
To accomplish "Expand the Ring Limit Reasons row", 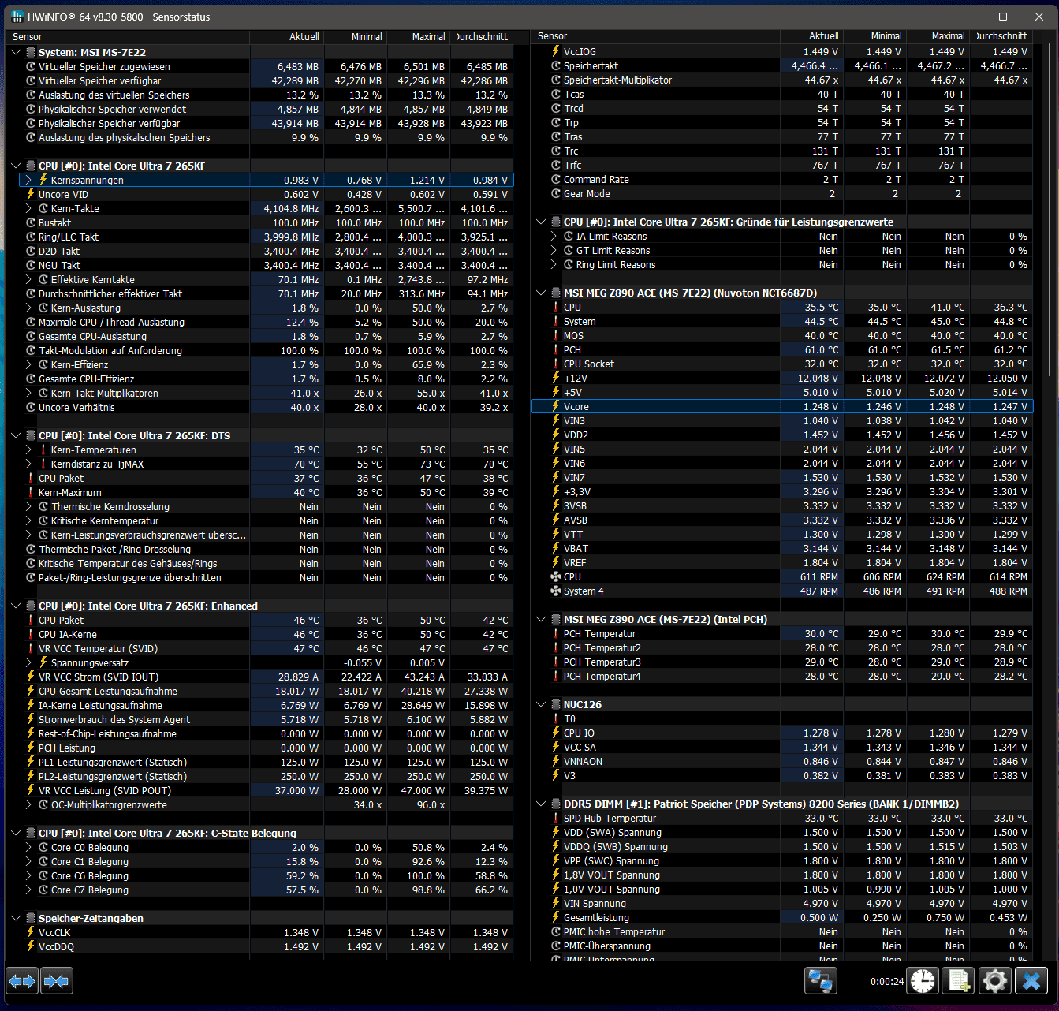I will (x=554, y=265).
